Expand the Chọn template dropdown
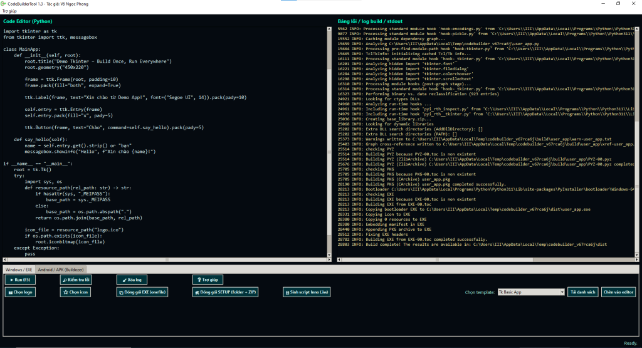Image resolution: width=642 pixels, height=348 pixels. point(526,292)
